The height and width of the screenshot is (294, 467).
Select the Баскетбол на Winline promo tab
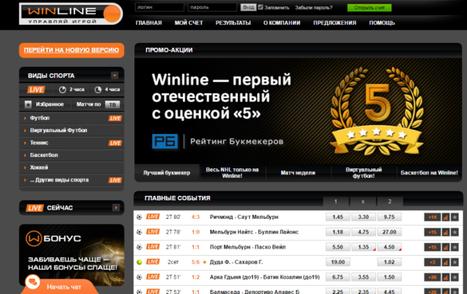pyautogui.click(x=429, y=173)
